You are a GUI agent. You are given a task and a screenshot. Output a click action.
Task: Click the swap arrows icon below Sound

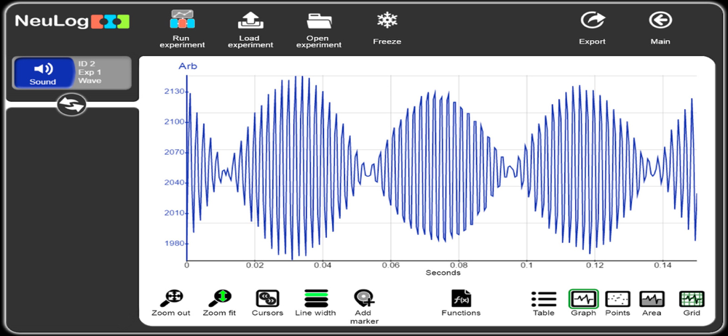(72, 105)
